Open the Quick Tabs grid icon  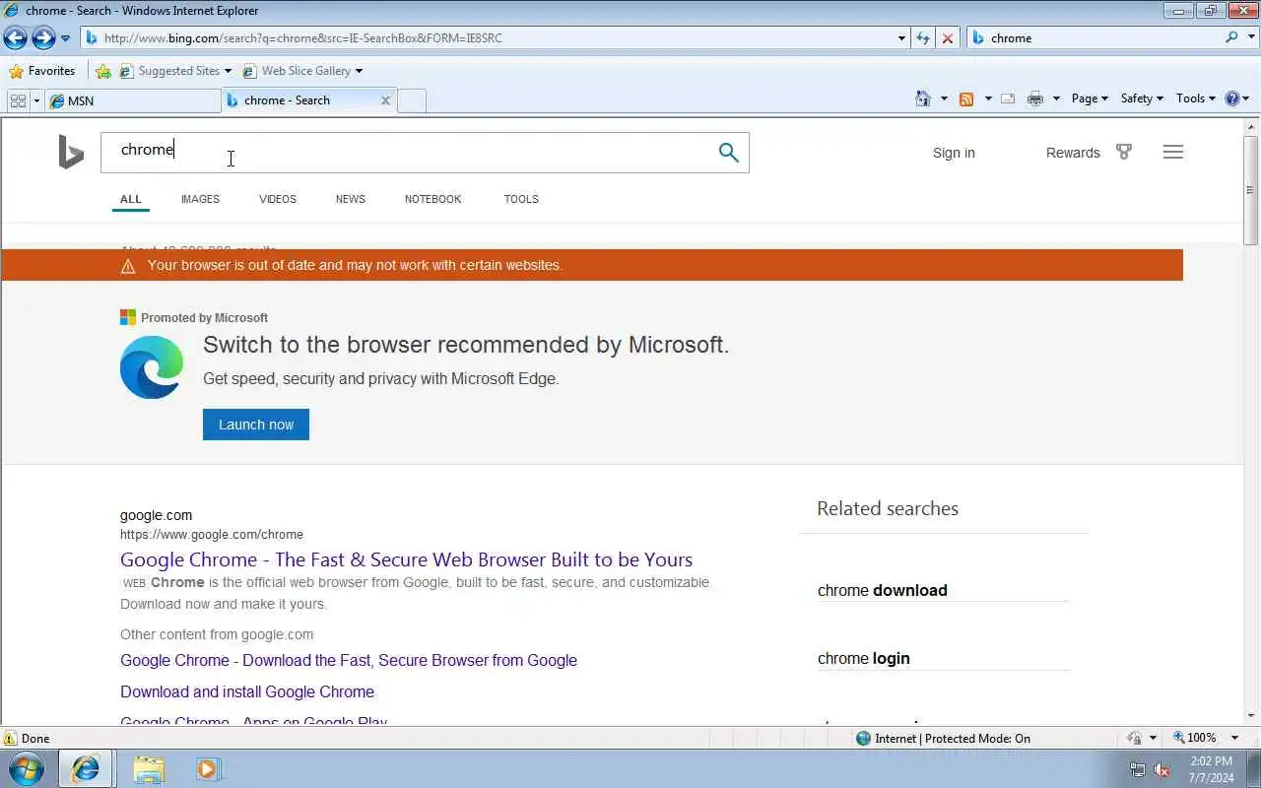click(x=18, y=100)
